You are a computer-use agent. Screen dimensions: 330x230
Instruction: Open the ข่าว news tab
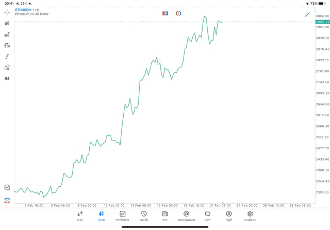(x=165, y=216)
